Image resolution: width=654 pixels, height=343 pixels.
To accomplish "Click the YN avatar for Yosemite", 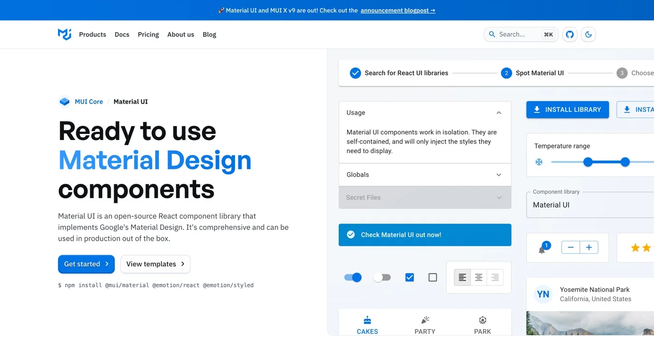I will click(543, 294).
